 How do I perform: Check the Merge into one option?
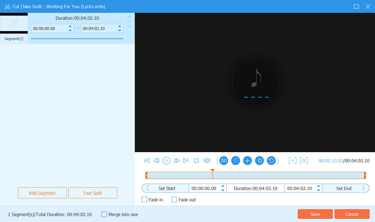click(104, 214)
